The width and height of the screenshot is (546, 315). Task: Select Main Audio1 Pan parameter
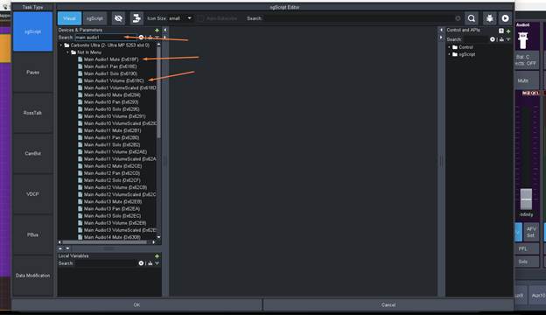click(x=110, y=66)
